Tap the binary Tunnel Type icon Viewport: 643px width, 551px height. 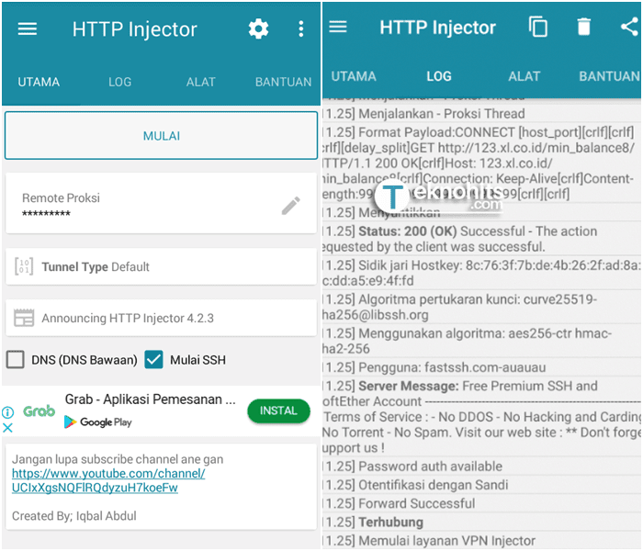24,266
